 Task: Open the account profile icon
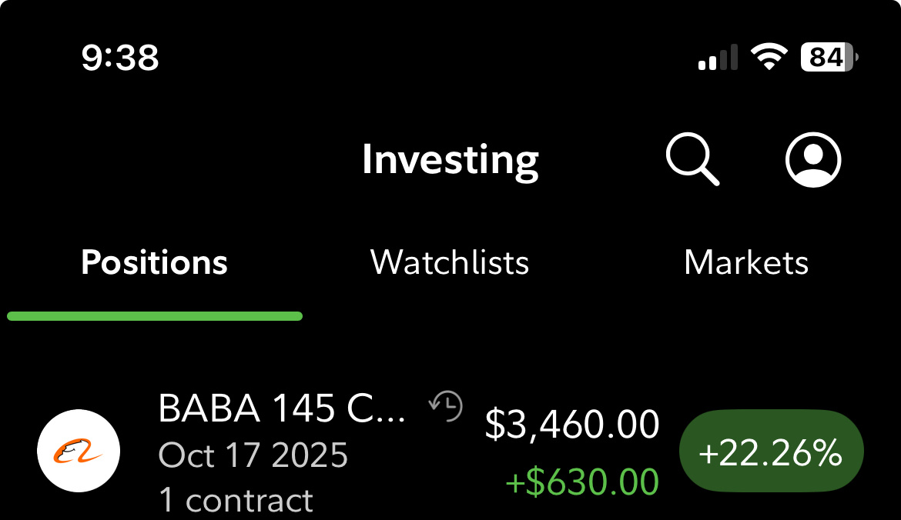pos(813,159)
